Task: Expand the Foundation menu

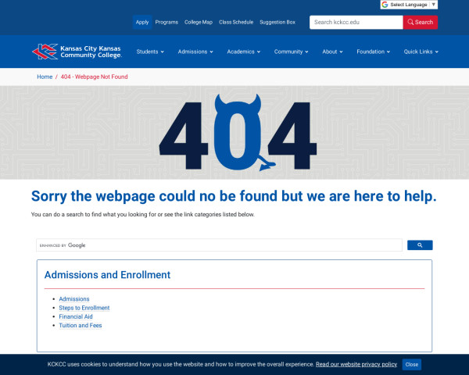Action: point(374,52)
